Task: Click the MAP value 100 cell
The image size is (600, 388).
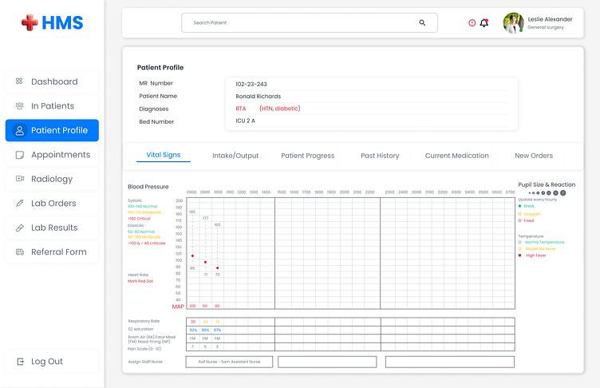Action: tap(192, 306)
